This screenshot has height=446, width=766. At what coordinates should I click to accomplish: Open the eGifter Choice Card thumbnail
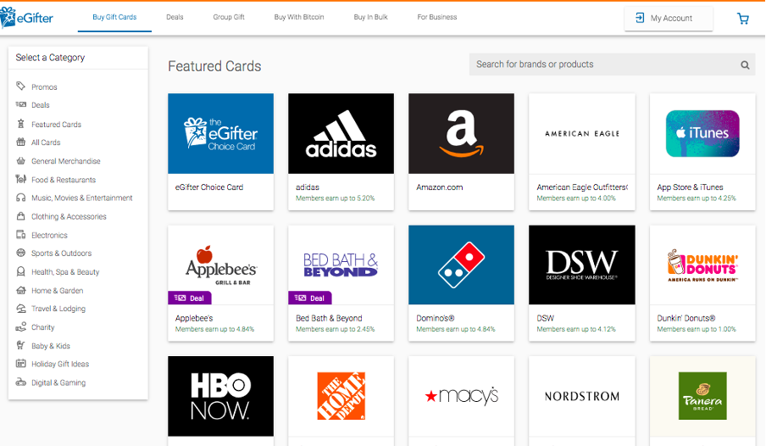(221, 133)
